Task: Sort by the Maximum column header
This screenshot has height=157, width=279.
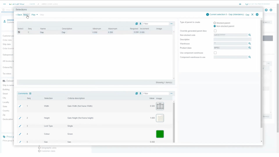Action: coord(113,29)
